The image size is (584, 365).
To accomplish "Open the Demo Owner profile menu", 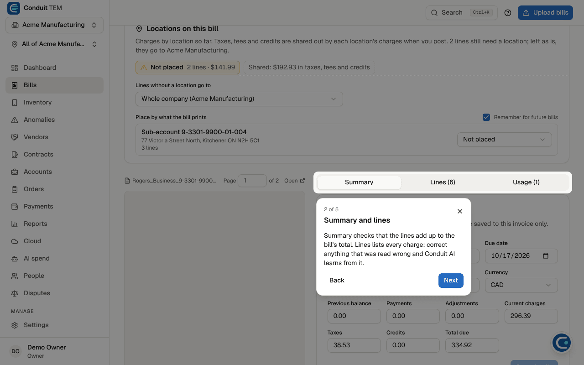I will pyautogui.click(x=54, y=351).
